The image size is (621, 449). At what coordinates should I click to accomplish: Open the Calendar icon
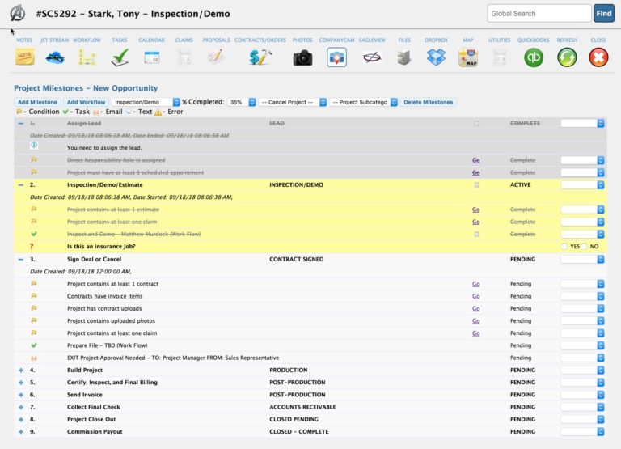click(152, 57)
